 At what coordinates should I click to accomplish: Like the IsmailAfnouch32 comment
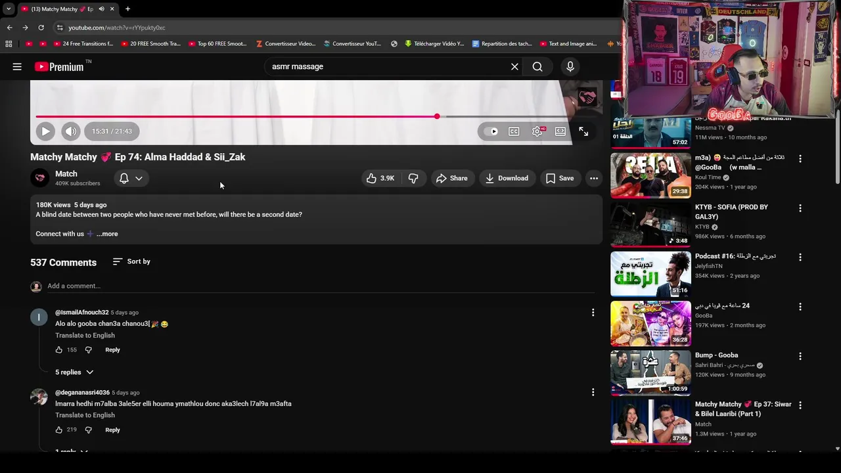point(59,350)
